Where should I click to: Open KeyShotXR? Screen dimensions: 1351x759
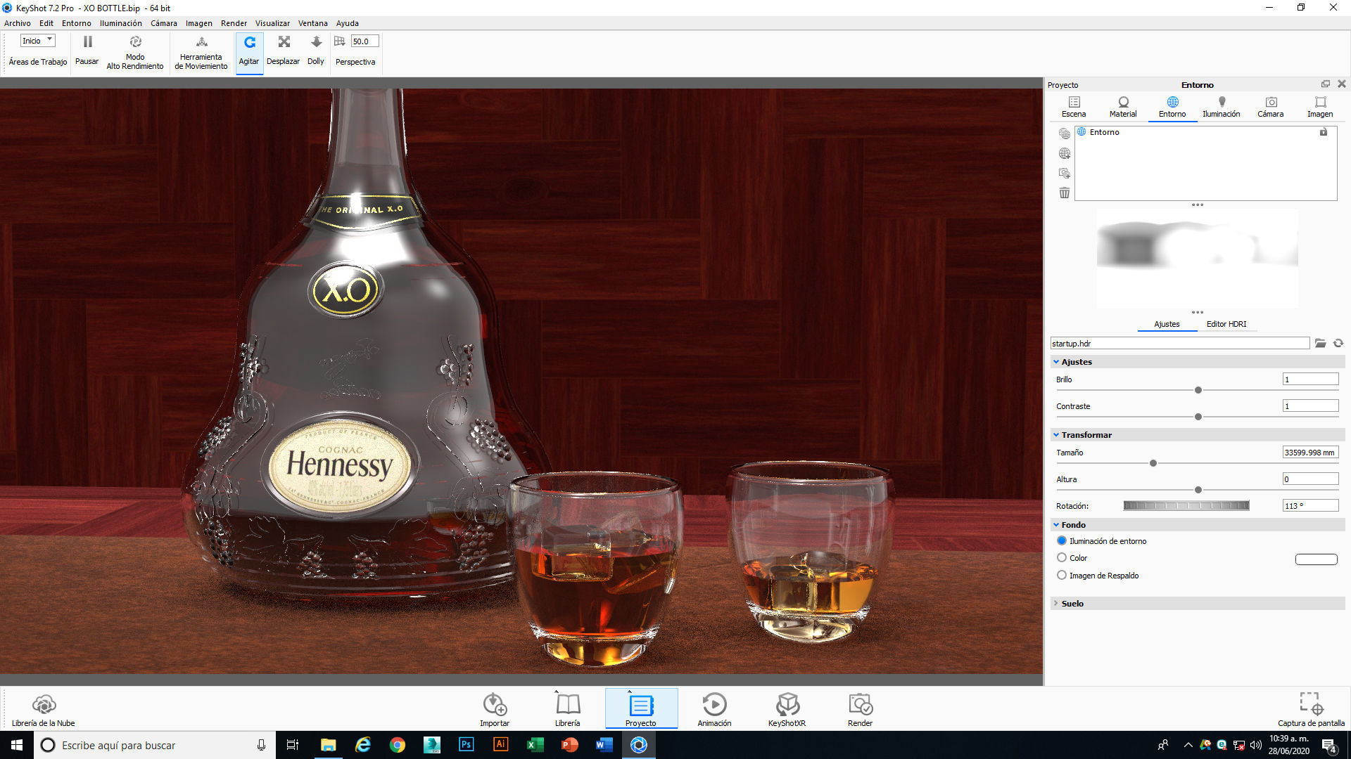pos(787,710)
